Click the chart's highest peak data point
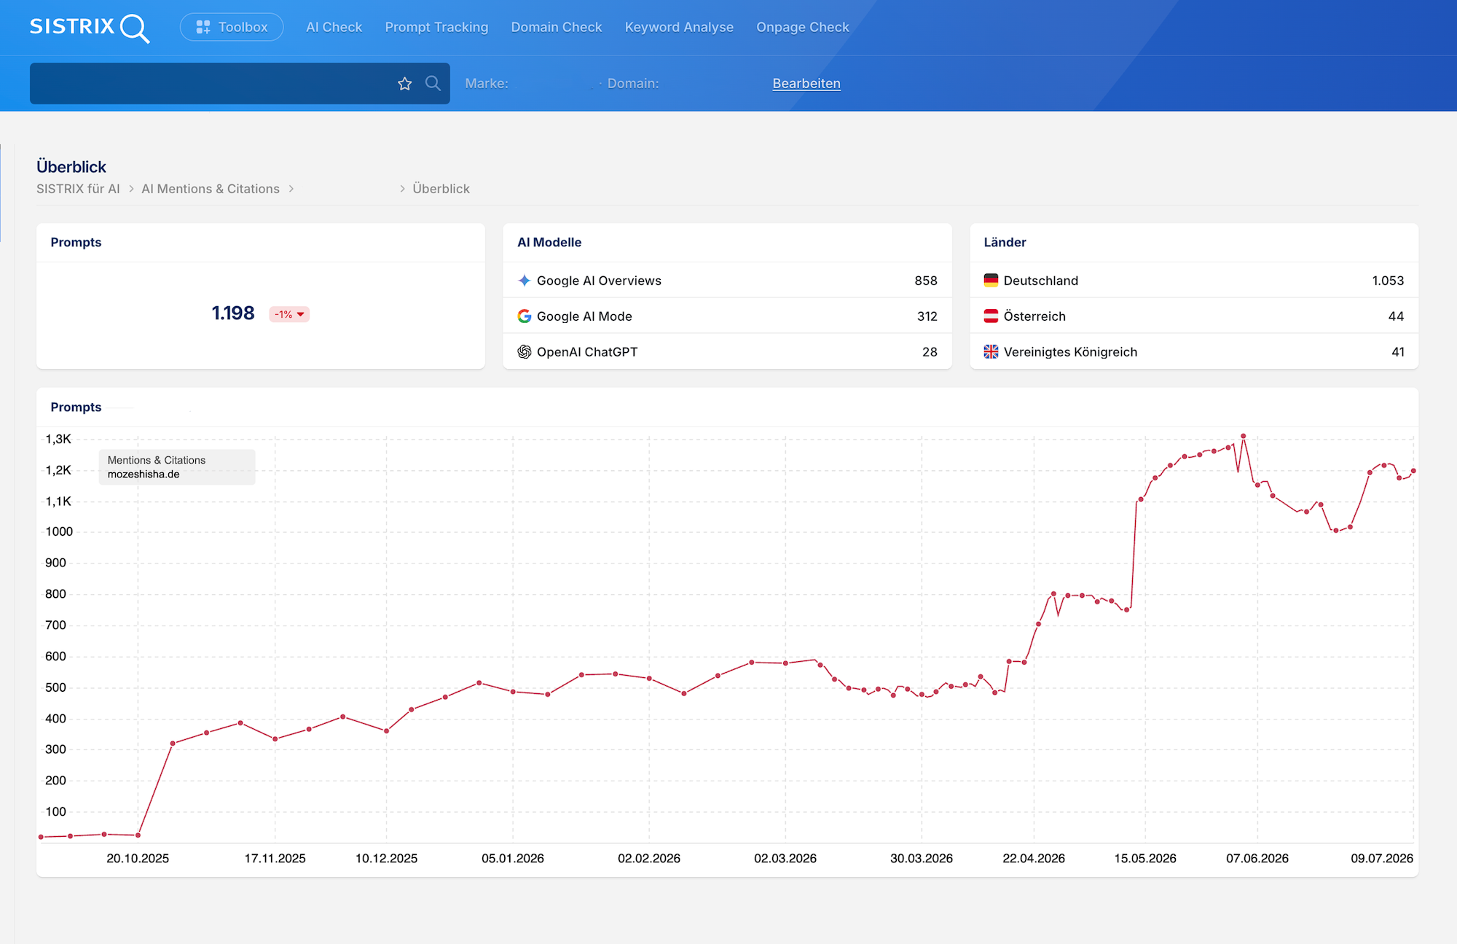Image resolution: width=1457 pixels, height=944 pixels. [x=1244, y=436]
